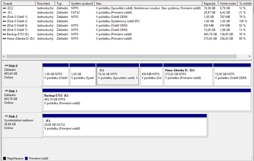Screen dimensions: 254x161
Task: Select the (Disk 0 Oddíl 5) volume row
Action: [x=127, y=26]
